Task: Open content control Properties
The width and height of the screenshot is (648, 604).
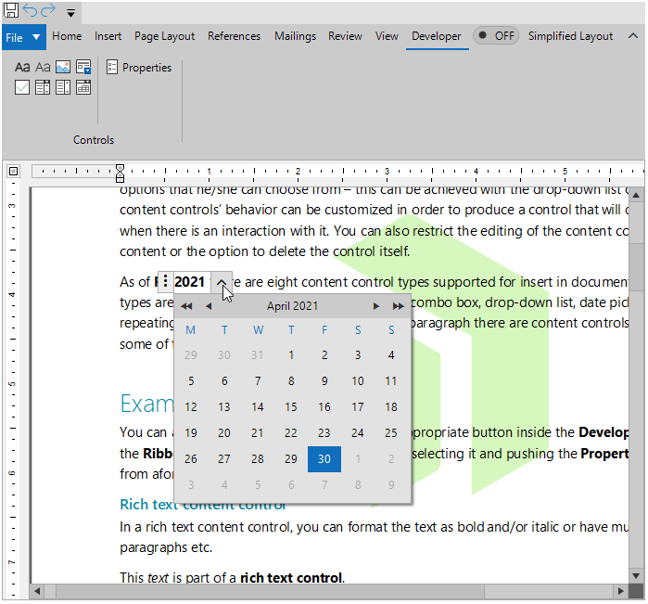Action: [139, 68]
